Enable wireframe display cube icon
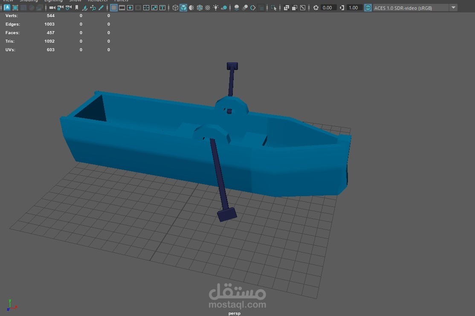The image size is (475, 316). 175,8
